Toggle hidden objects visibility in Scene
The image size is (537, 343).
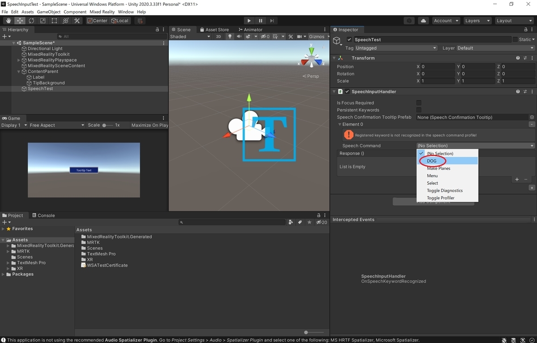click(x=265, y=37)
